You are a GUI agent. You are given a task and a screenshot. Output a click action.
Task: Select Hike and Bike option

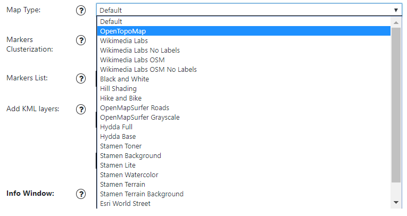point(244,98)
